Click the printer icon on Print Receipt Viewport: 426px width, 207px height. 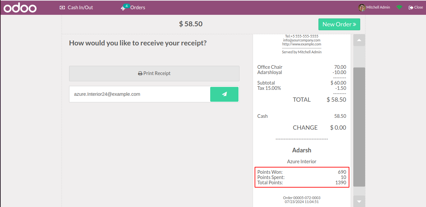(140, 74)
